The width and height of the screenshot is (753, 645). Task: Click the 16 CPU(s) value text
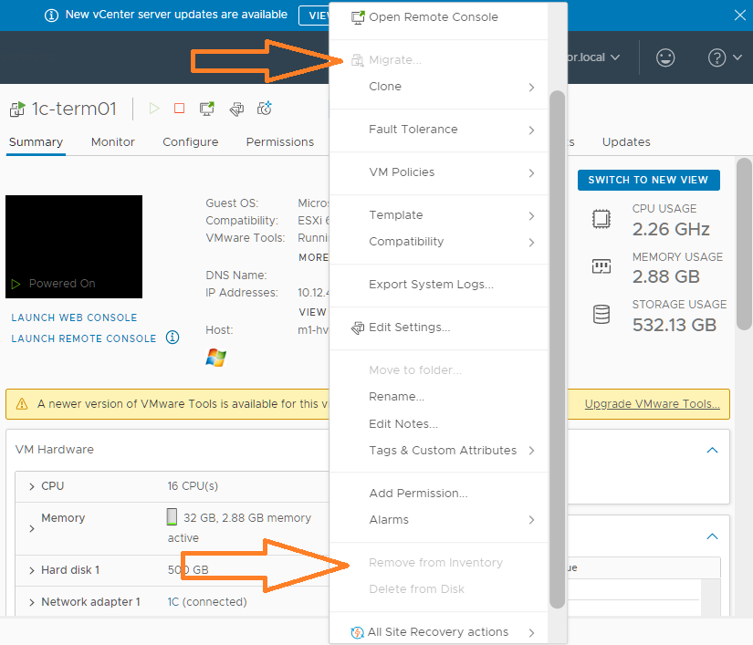(193, 486)
